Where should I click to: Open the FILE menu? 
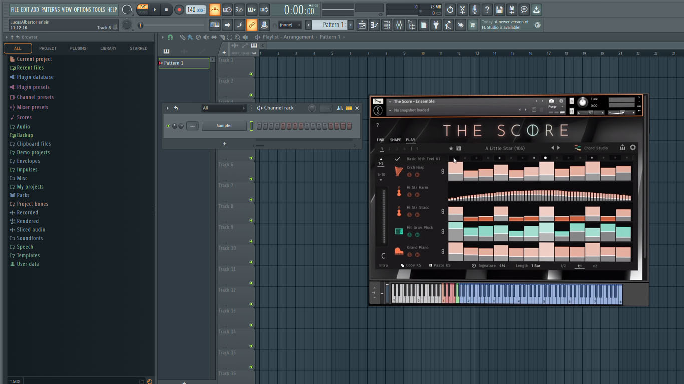coord(15,9)
